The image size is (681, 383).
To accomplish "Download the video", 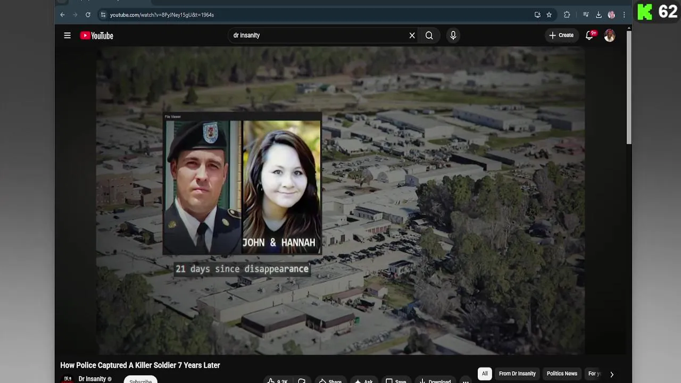I will [x=435, y=380].
